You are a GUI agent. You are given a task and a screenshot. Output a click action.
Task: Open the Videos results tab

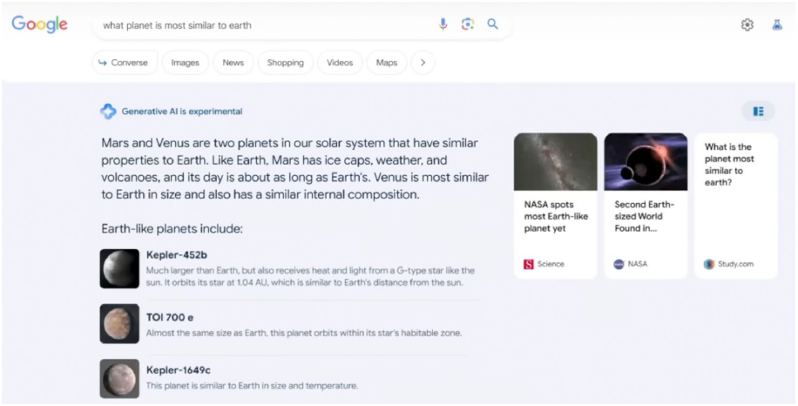(340, 63)
